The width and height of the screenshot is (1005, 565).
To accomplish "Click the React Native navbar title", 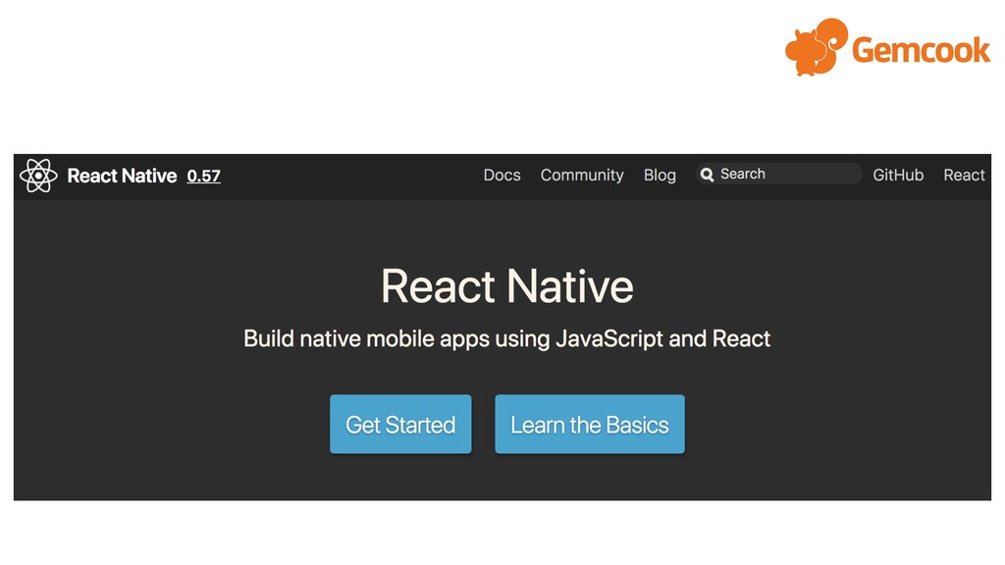I will 122,176.
